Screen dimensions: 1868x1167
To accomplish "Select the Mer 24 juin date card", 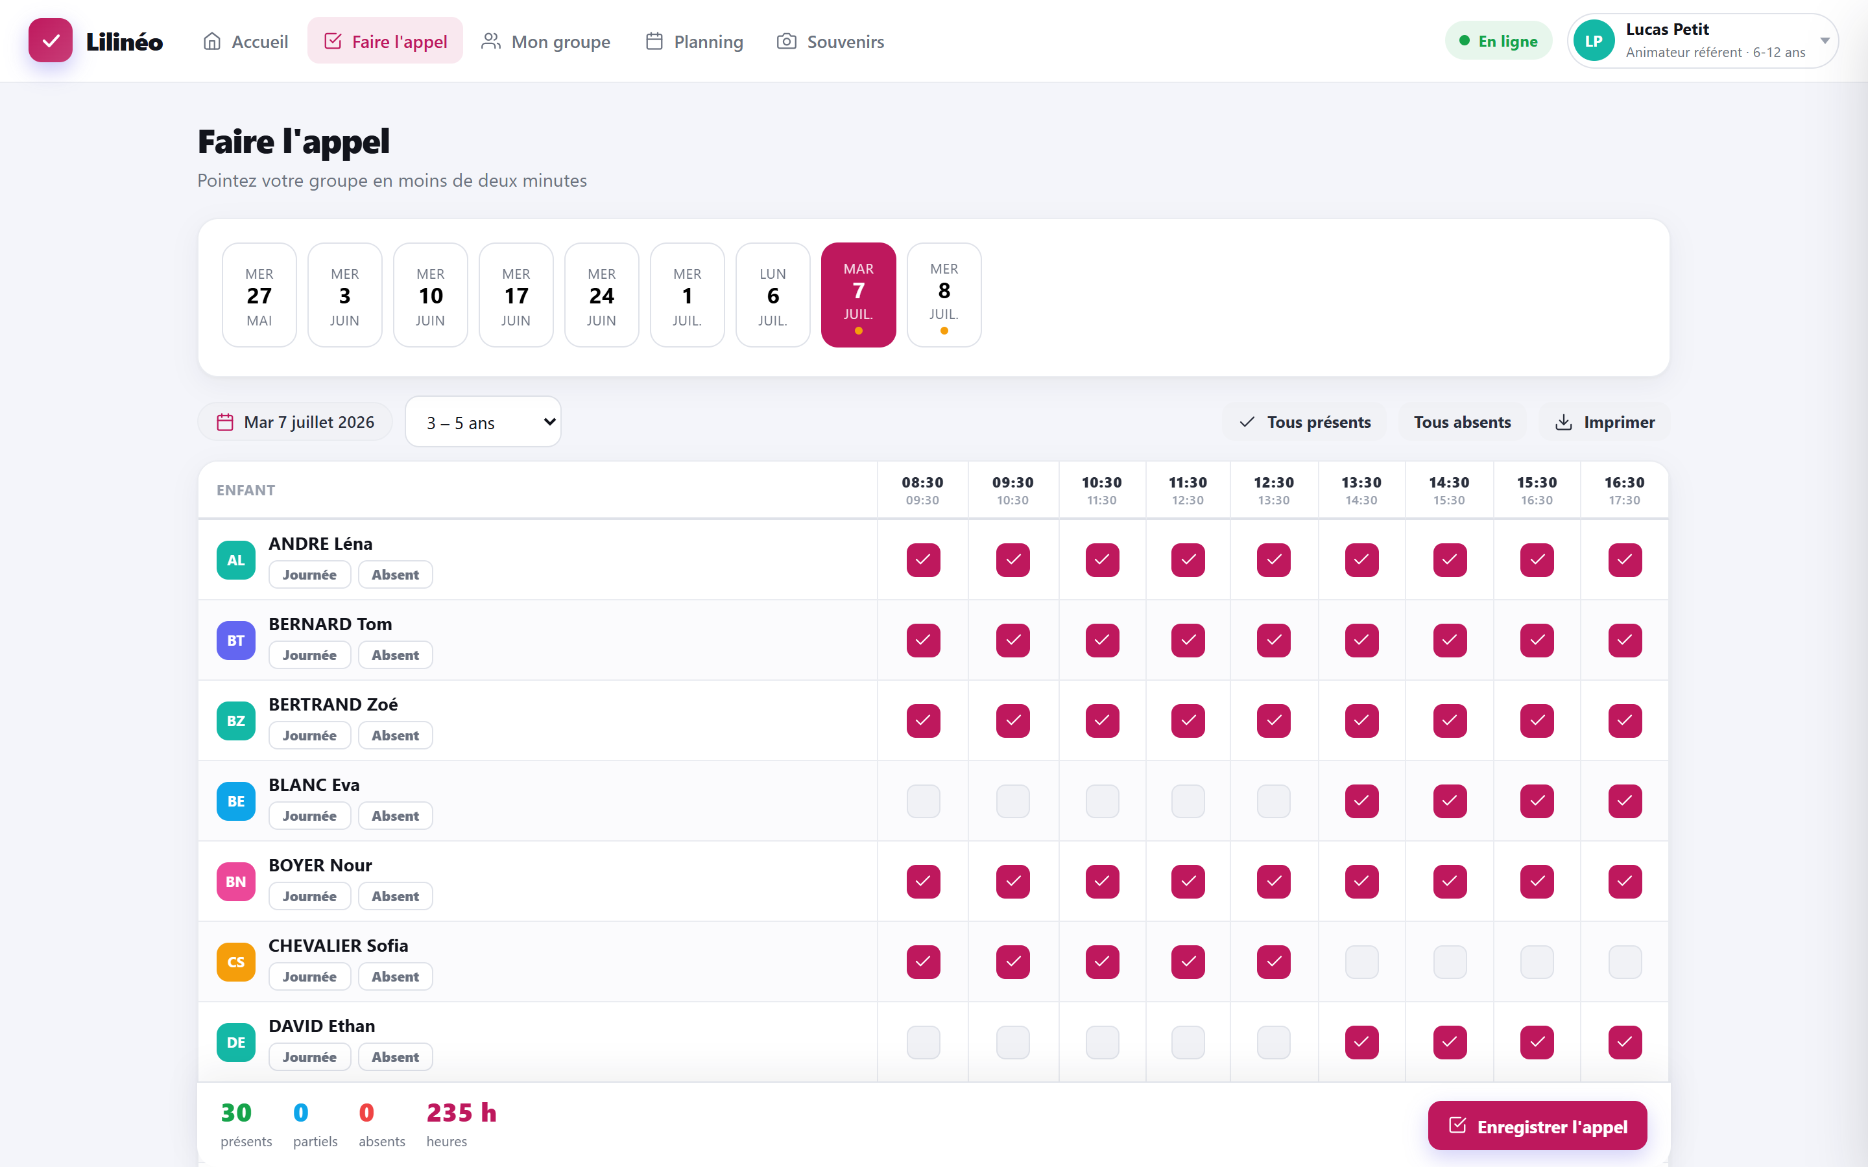I will [x=602, y=296].
